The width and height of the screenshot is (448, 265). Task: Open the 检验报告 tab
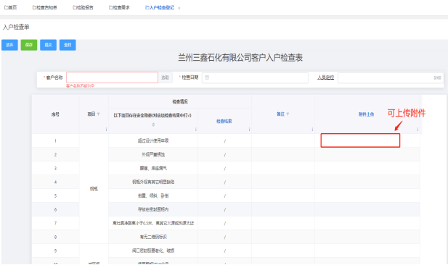(83, 8)
